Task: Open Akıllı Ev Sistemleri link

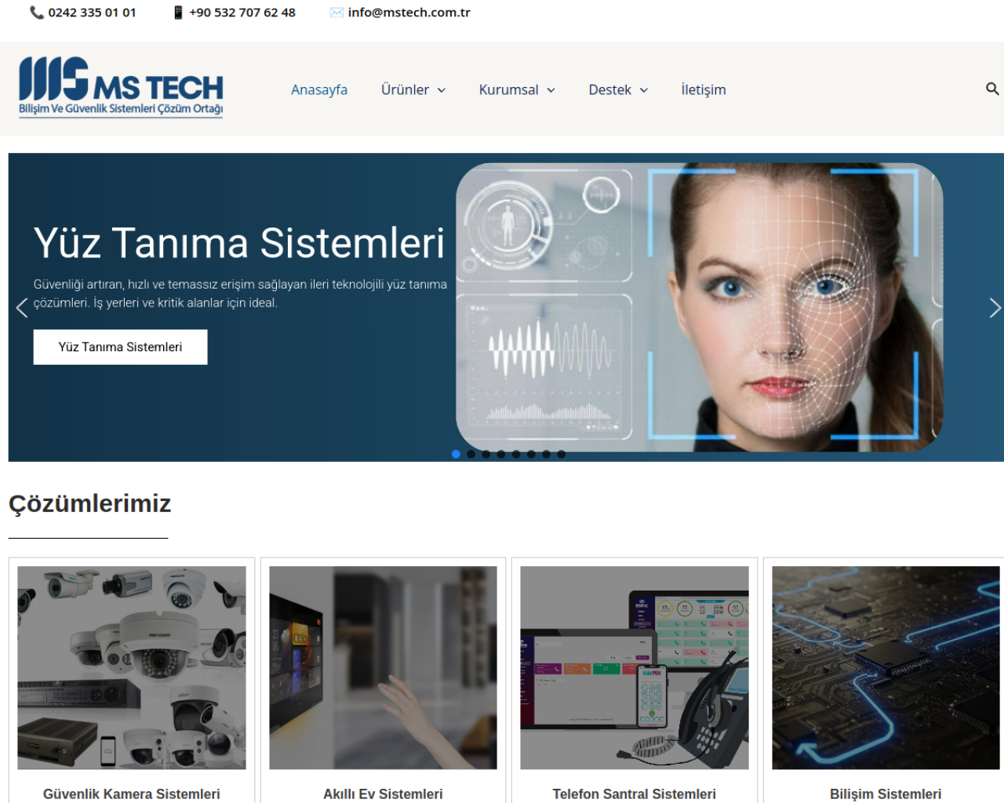Action: (x=383, y=794)
